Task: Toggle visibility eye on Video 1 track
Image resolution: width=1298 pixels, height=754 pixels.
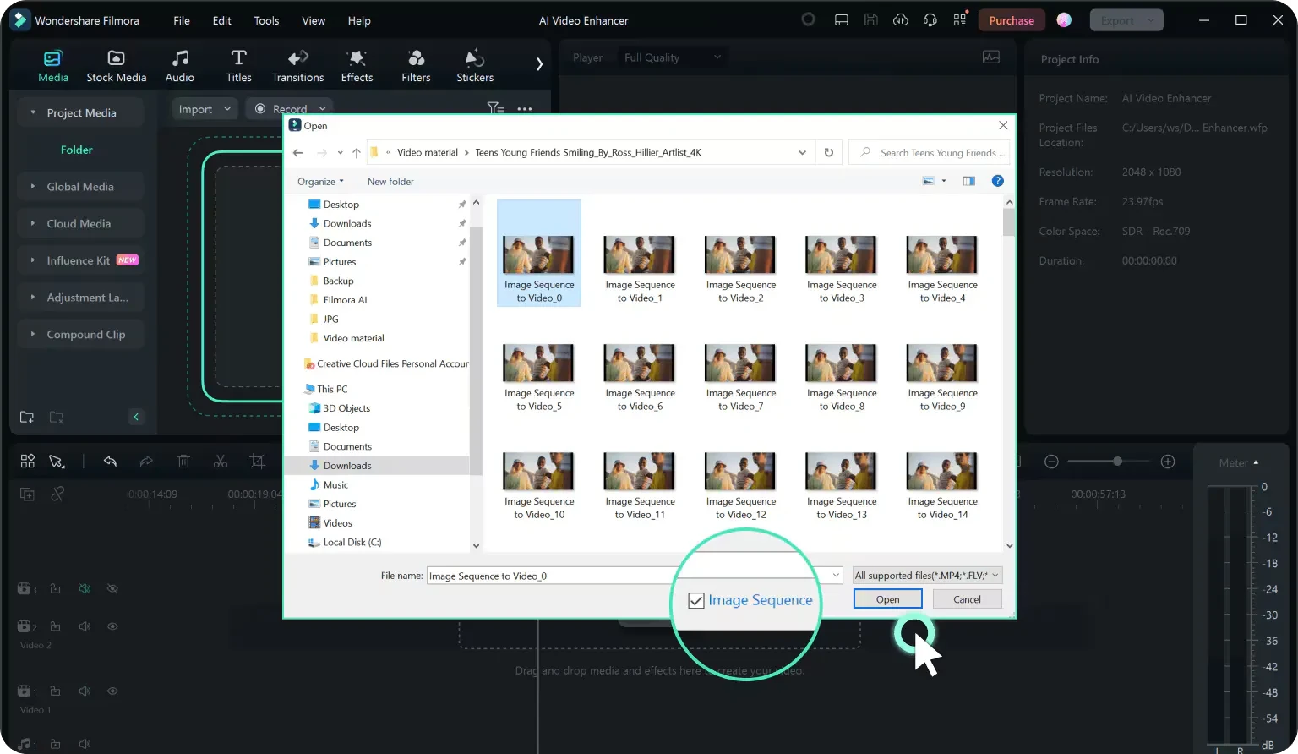Action: click(112, 691)
